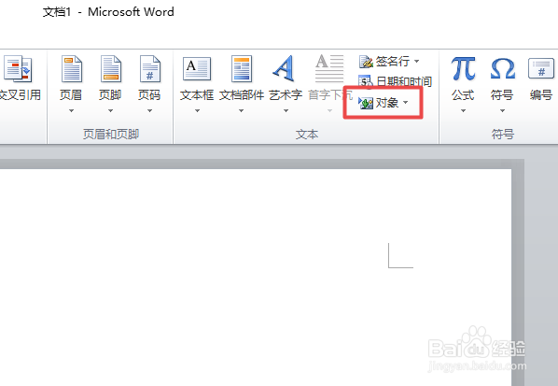Open the Page Number (页码) icon

150,68
